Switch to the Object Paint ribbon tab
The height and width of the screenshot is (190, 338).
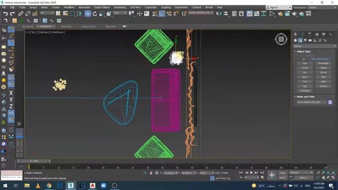(x=89, y=26)
